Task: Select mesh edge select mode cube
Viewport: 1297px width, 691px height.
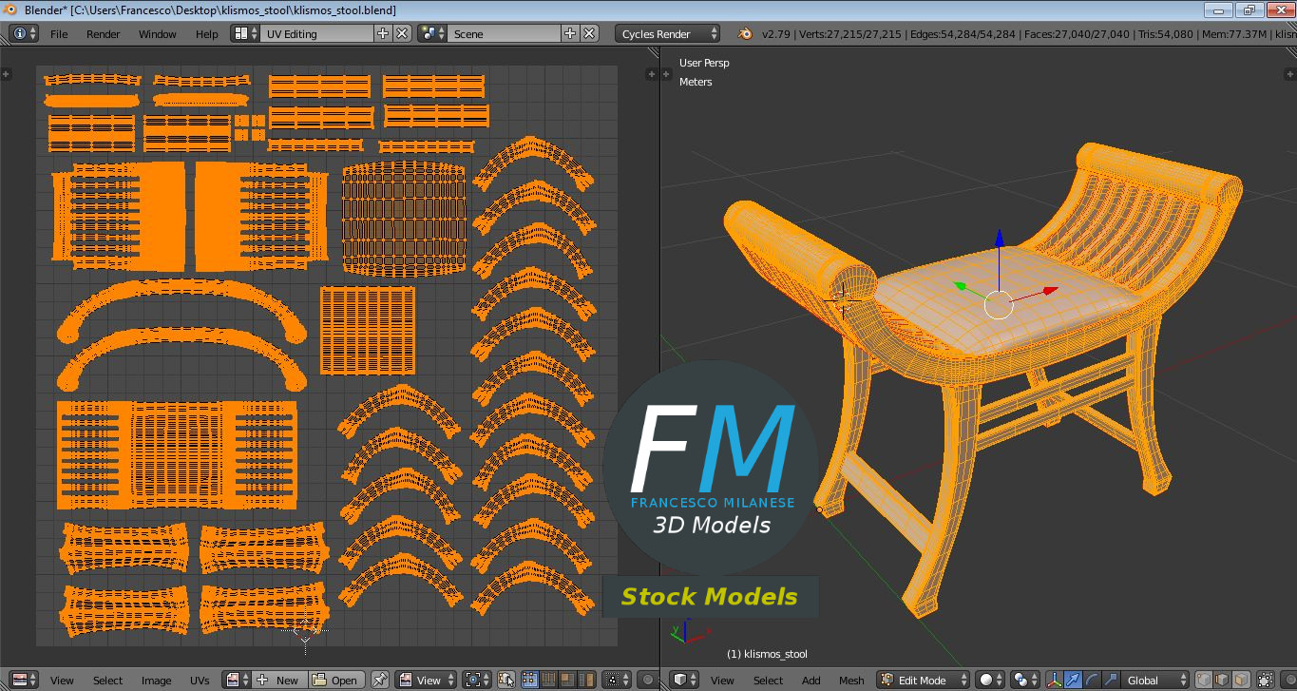Action: (1222, 680)
